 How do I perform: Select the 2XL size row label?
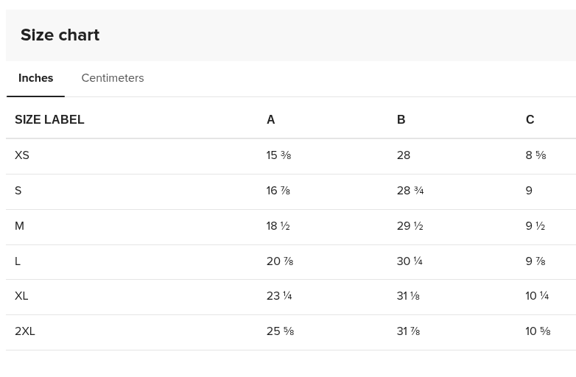pyautogui.click(x=25, y=331)
